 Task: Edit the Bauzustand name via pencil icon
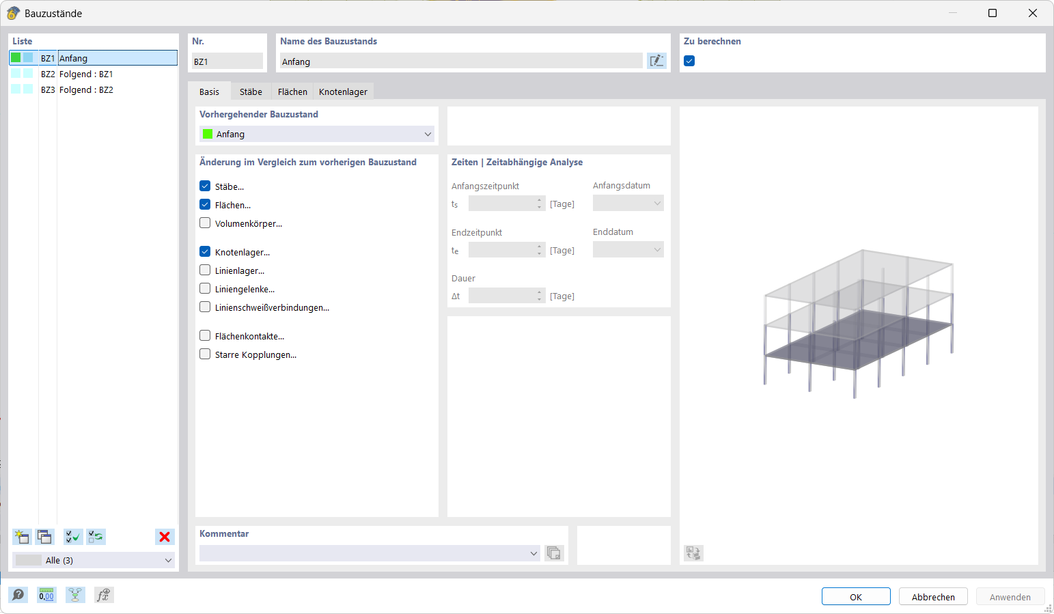[656, 60]
